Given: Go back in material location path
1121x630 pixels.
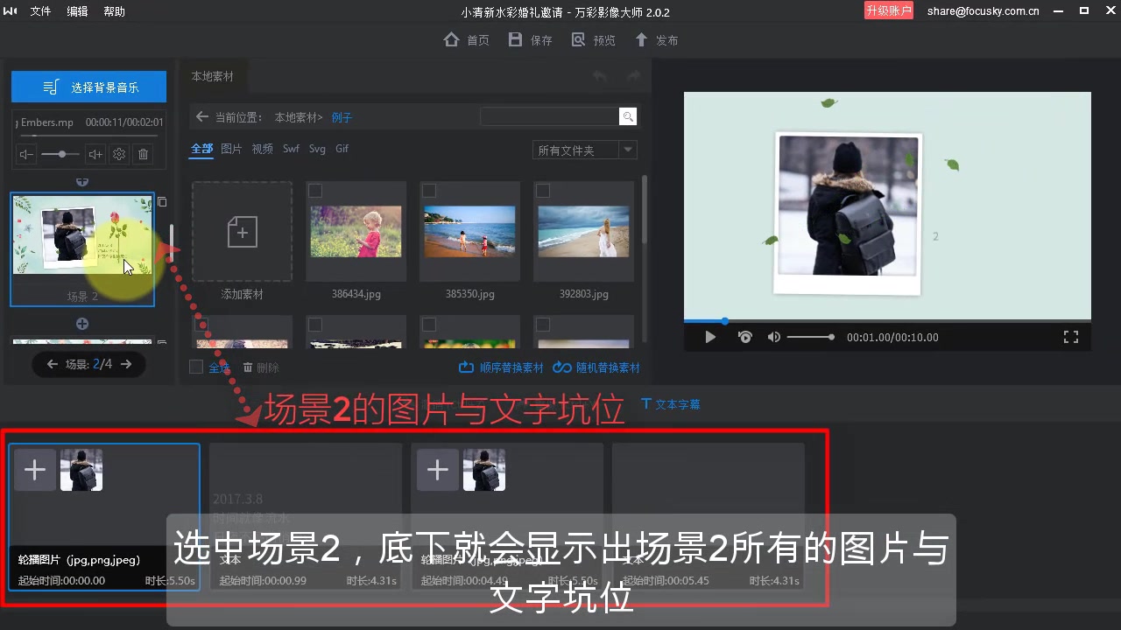Looking at the screenshot, I should [202, 116].
